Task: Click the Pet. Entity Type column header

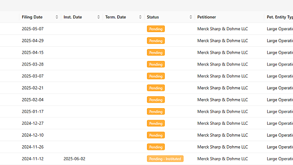Action: (279, 17)
